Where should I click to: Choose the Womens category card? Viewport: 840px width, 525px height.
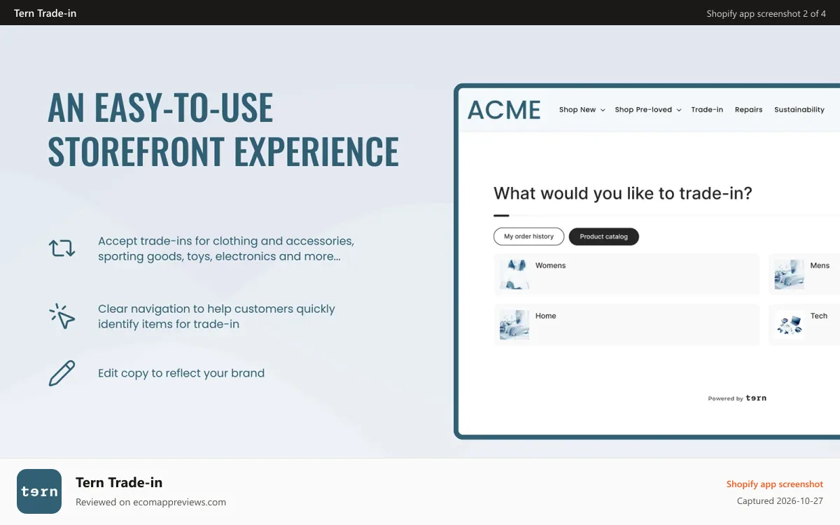coord(626,274)
